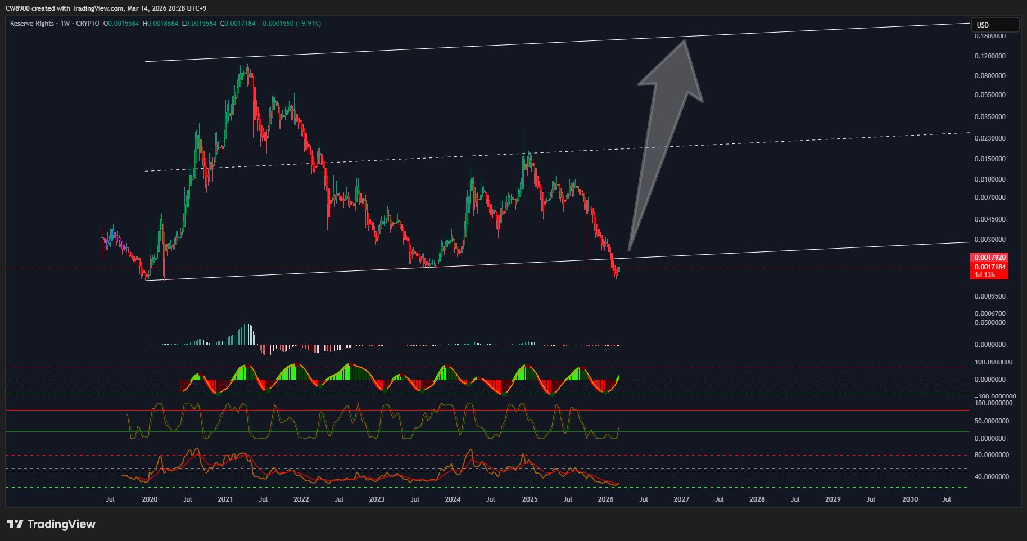Click the 0.0150000 price axis label
The width and height of the screenshot is (1027, 541).
point(990,159)
